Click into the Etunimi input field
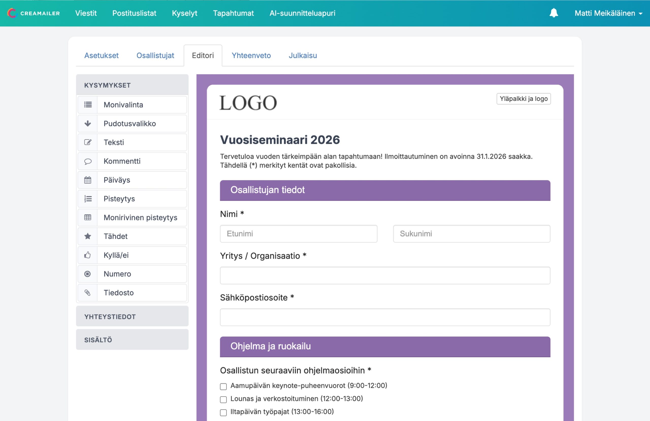The width and height of the screenshot is (650, 421). 299,234
